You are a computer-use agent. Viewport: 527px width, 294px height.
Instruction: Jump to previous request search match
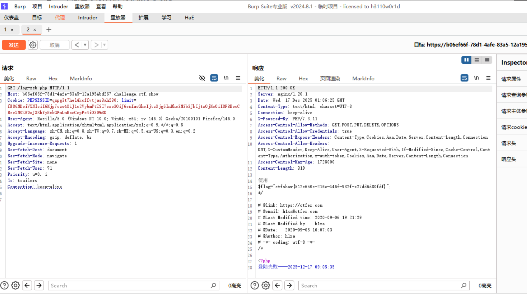coord(27,285)
